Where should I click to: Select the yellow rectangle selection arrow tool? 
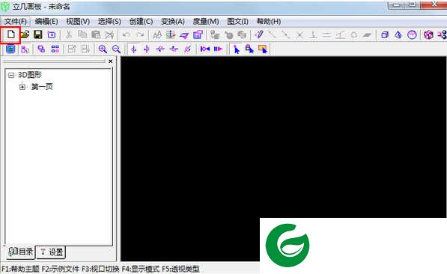pyautogui.click(x=263, y=49)
